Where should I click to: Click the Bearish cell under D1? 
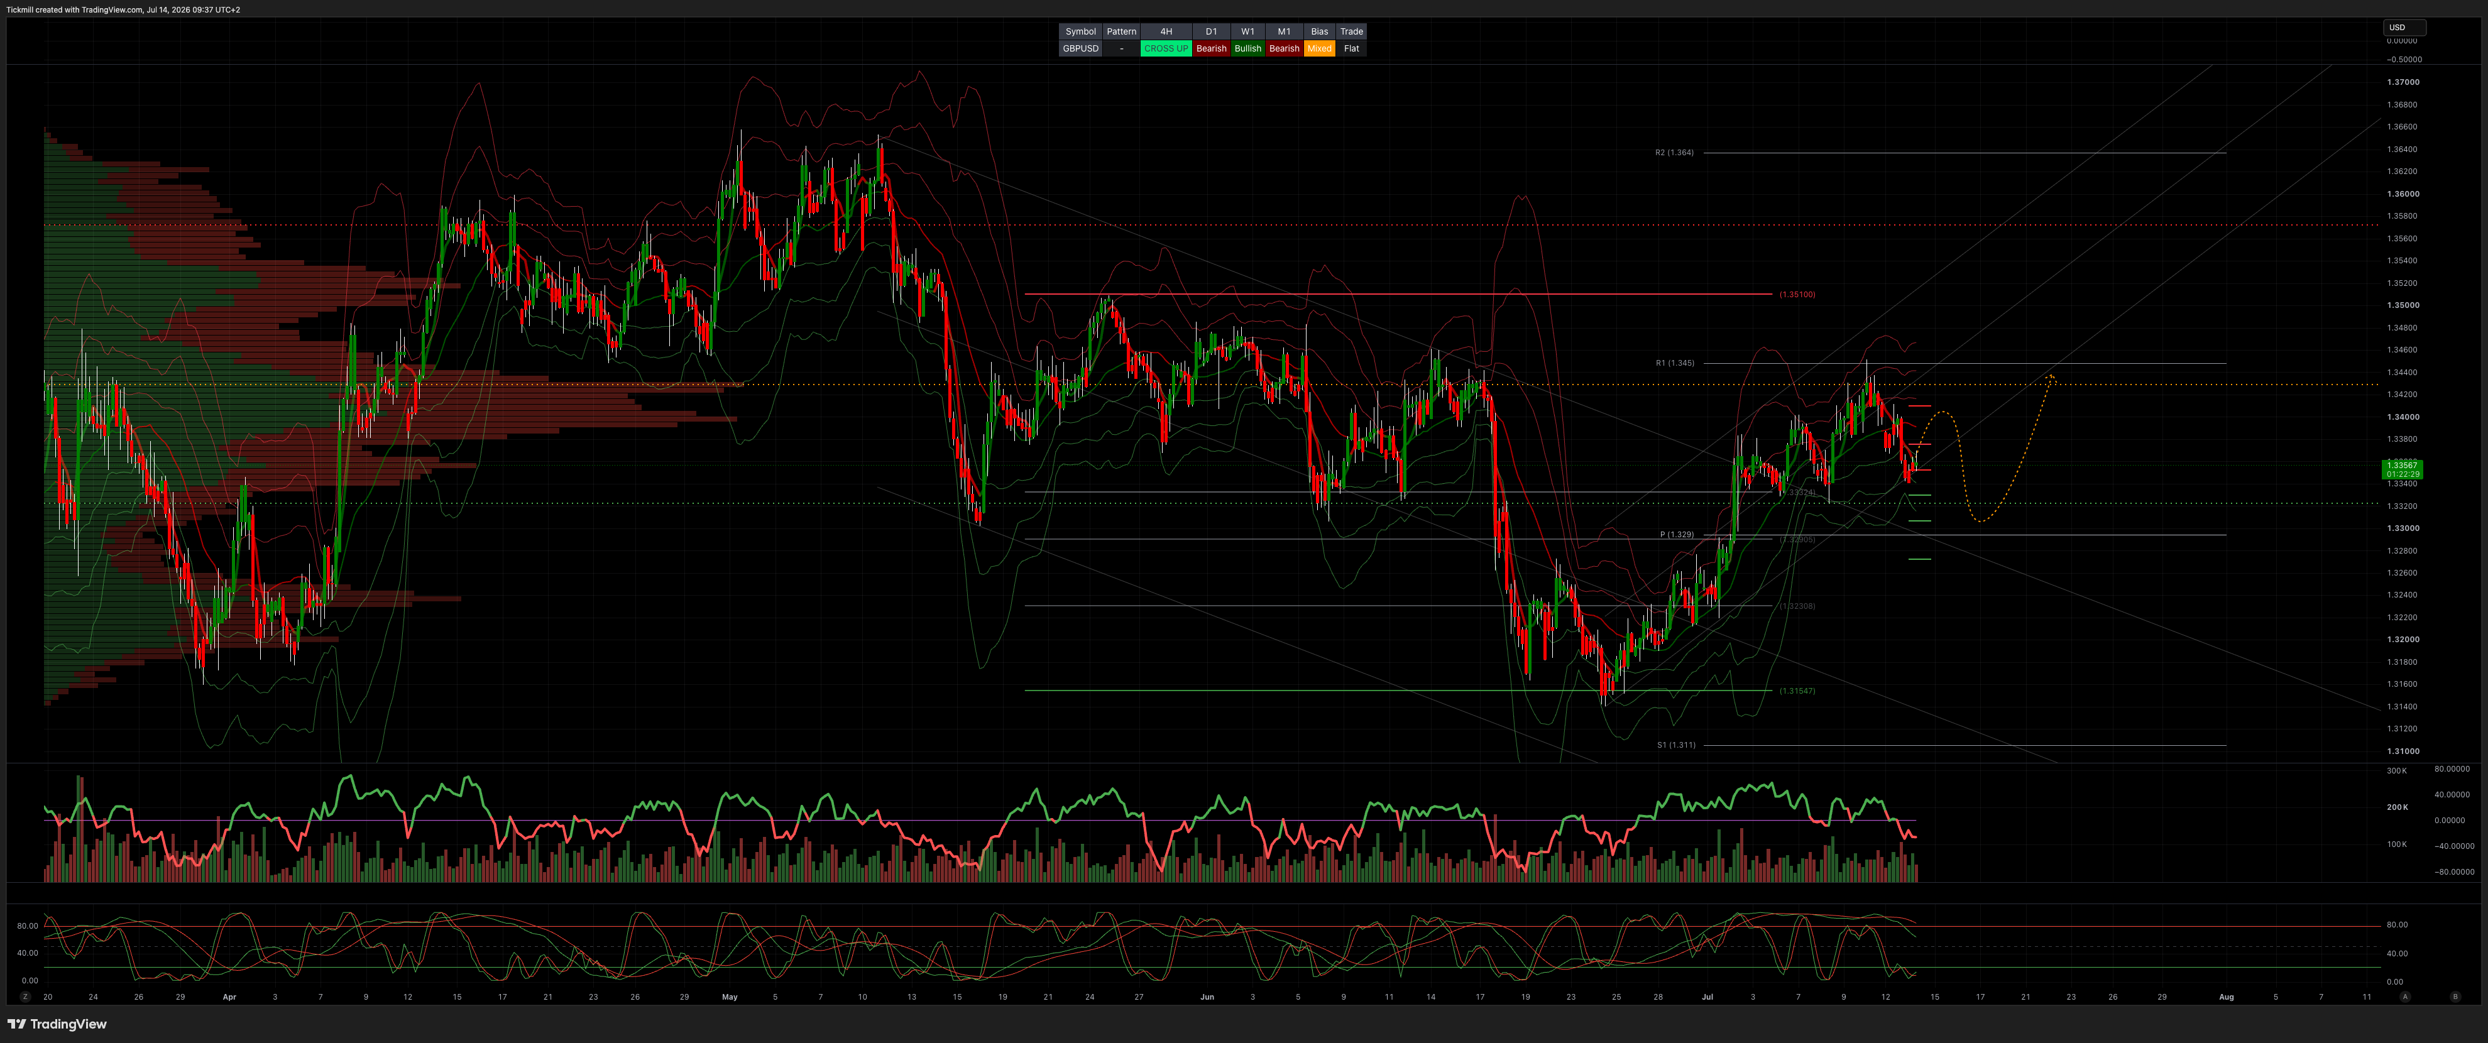[x=1211, y=48]
